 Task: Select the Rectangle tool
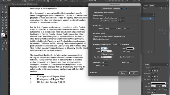(x=6, y=20)
